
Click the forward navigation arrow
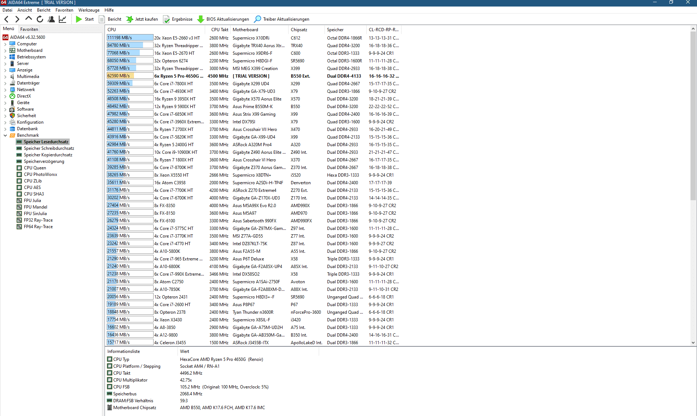click(17, 19)
